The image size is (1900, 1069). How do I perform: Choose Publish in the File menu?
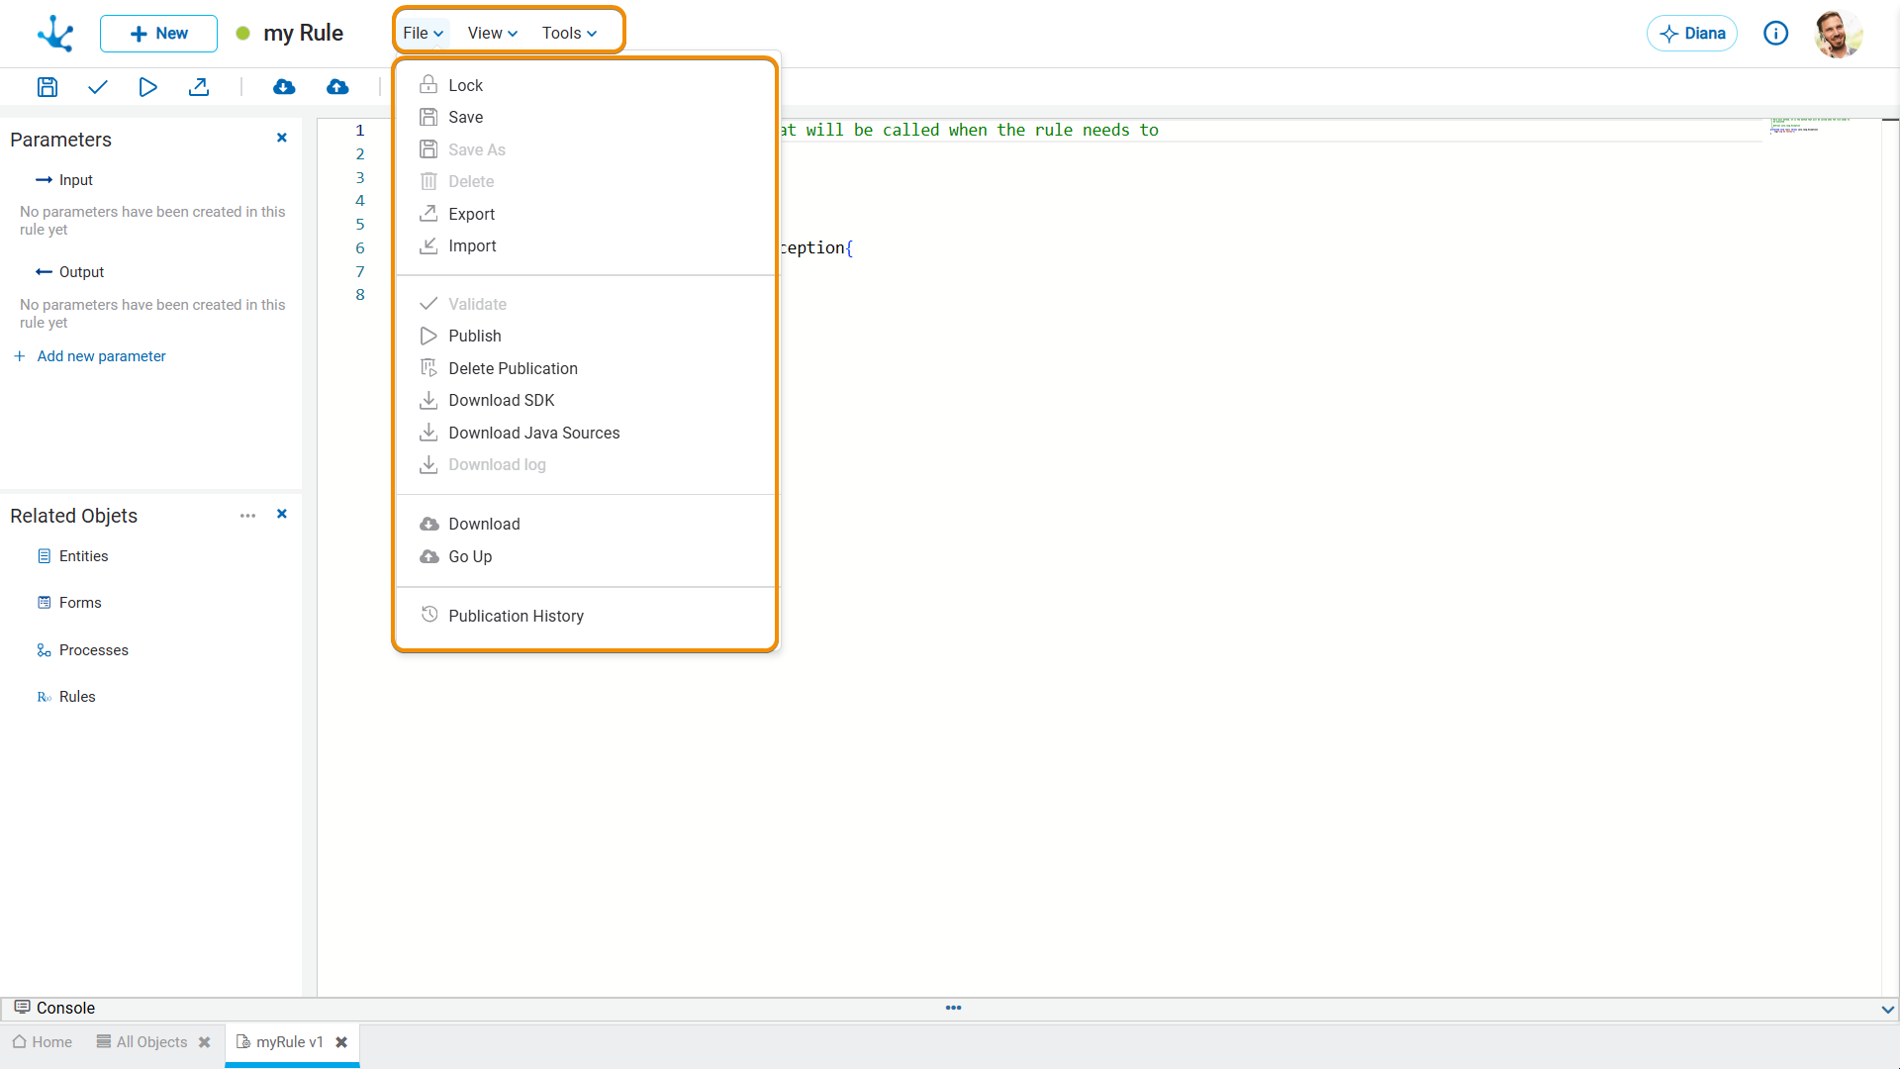coord(586,336)
